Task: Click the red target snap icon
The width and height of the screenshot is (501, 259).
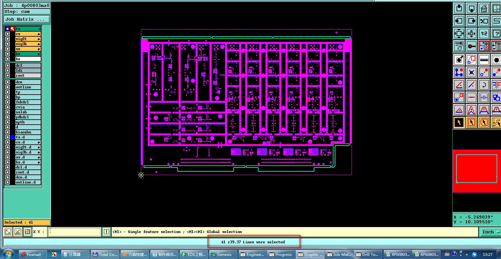Action: (472, 46)
